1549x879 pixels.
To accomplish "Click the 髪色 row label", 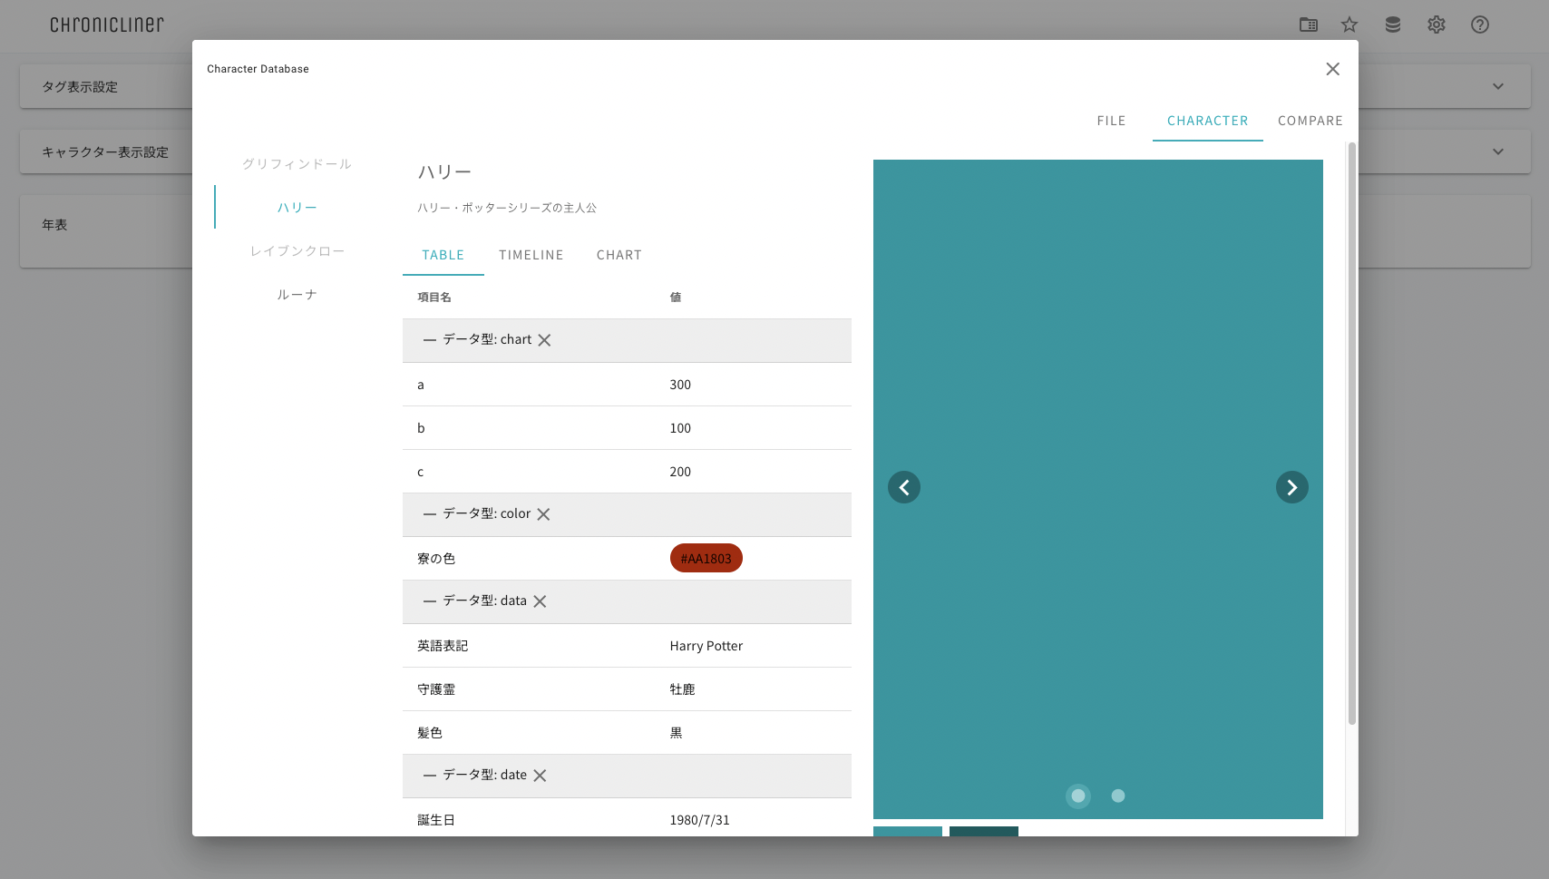I will click(x=430, y=733).
